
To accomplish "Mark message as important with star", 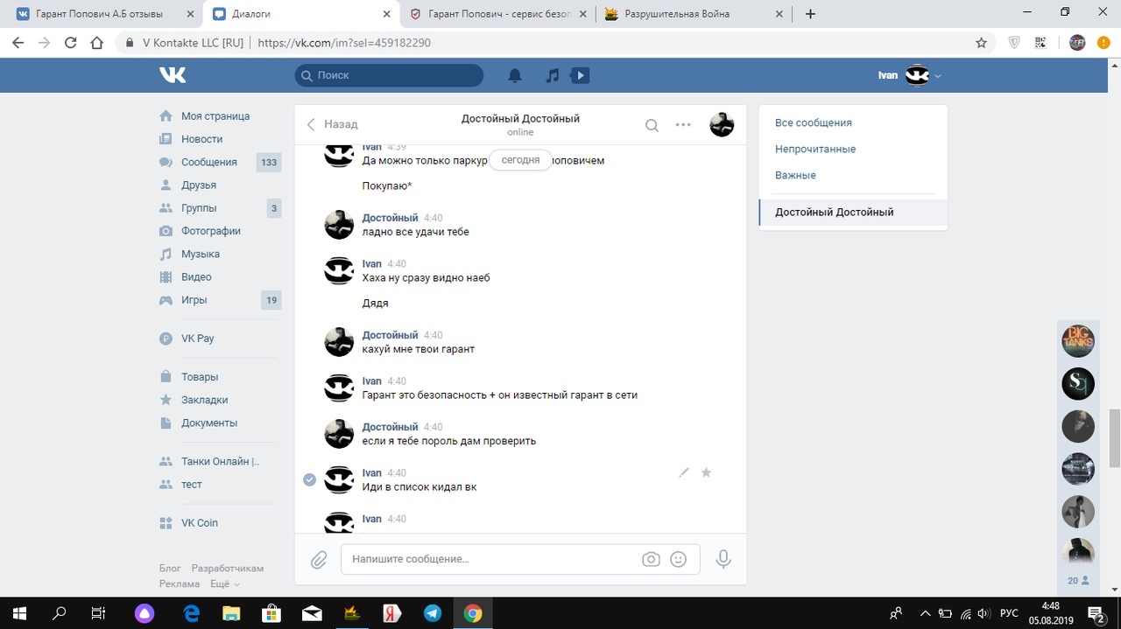I will pos(706,472).
